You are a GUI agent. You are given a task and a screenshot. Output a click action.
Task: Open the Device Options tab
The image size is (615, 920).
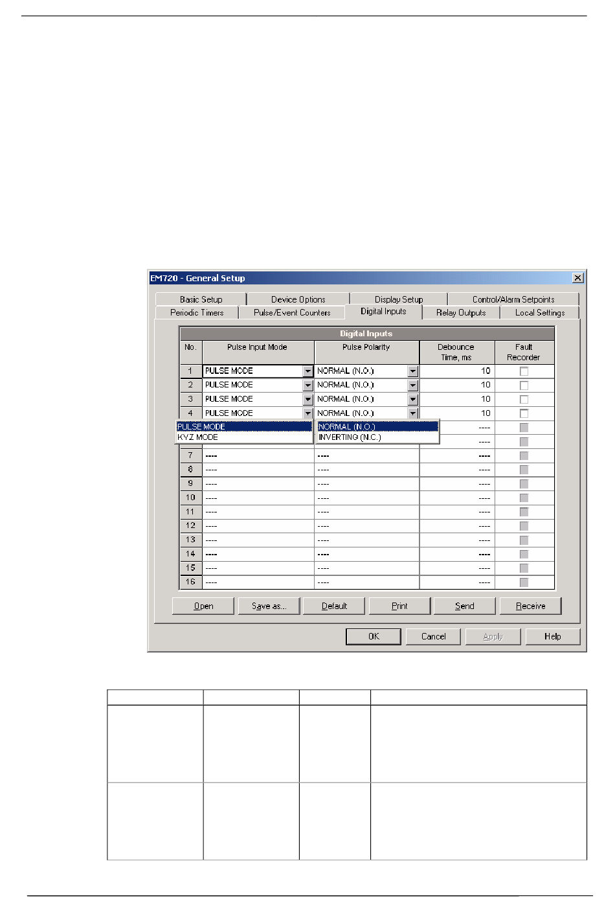click(x=298, y=299)
